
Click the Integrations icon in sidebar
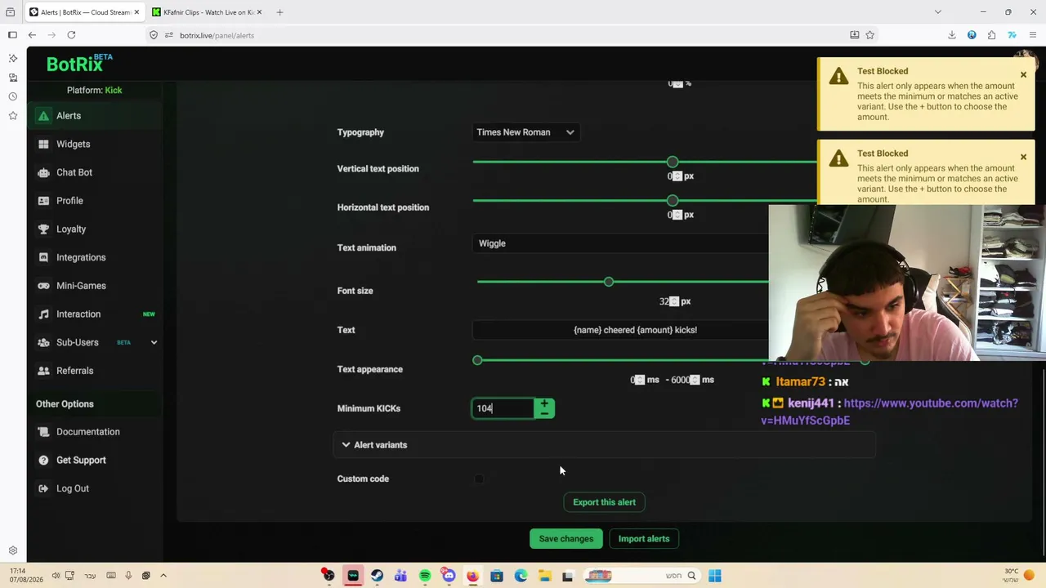click(43, 257)
